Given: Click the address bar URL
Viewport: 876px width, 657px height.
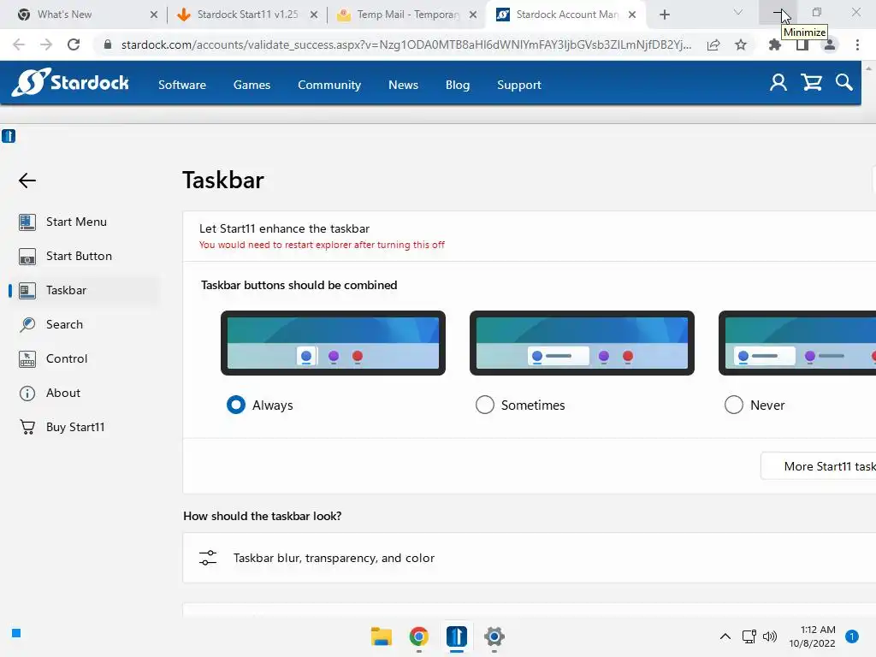Looking at the screenshot, I should [x=406, y=44].
